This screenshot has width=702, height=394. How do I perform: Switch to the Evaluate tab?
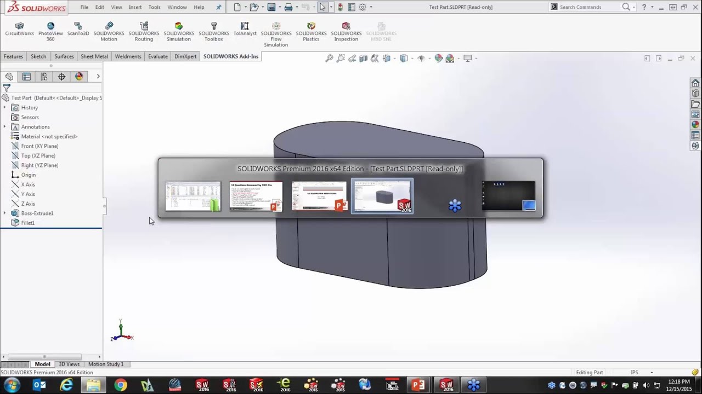pos(158,56)
